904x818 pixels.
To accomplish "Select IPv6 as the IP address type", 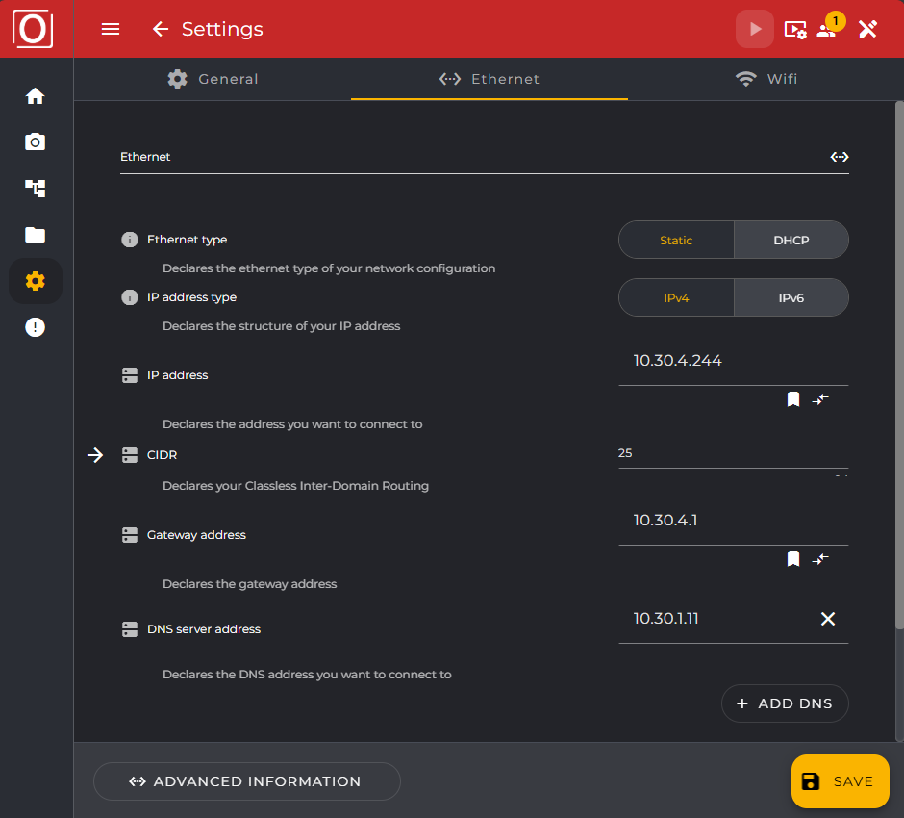I will tap(791, 297).
